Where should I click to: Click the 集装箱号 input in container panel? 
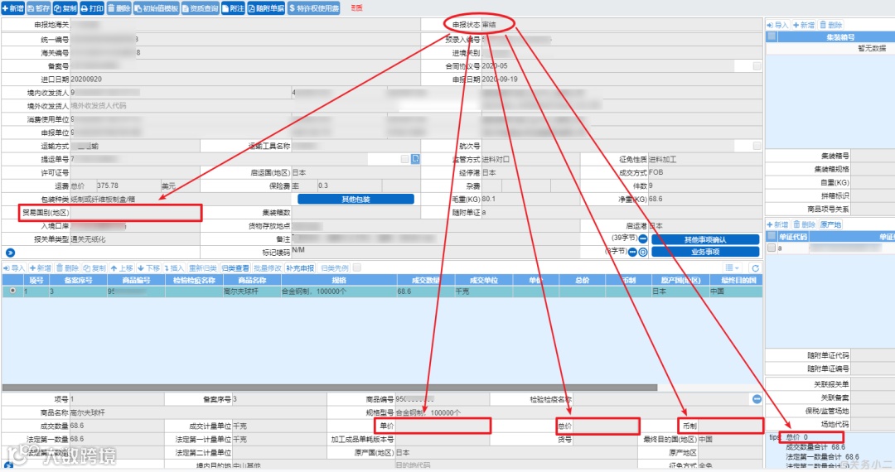[873, 156]
